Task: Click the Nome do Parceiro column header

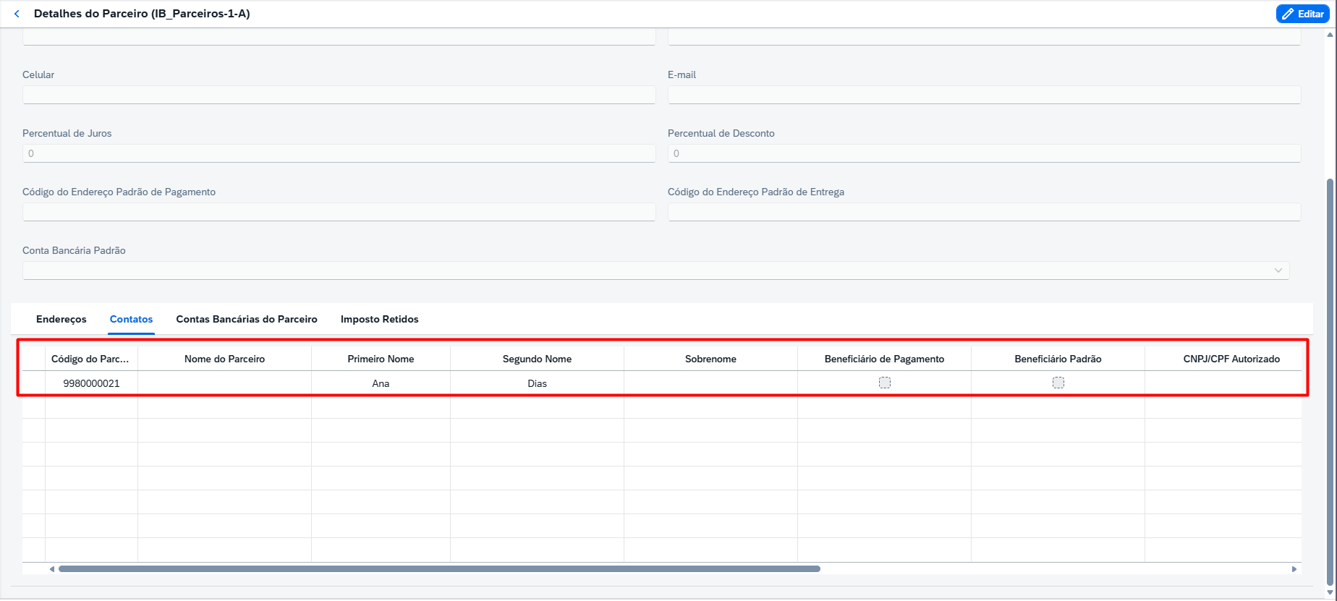Action: (x=224, y=359)
